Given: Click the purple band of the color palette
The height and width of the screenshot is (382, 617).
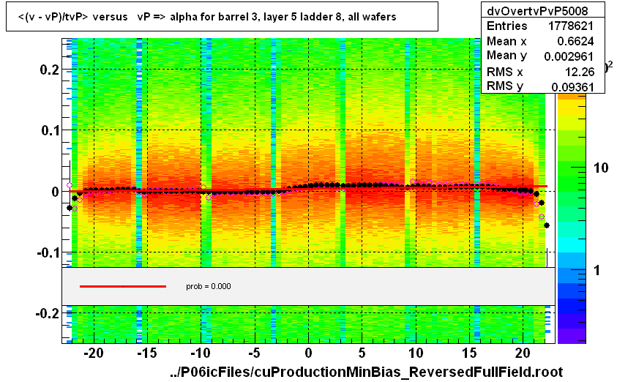Looking at the screenshot, I should click(x=572, y=336).
